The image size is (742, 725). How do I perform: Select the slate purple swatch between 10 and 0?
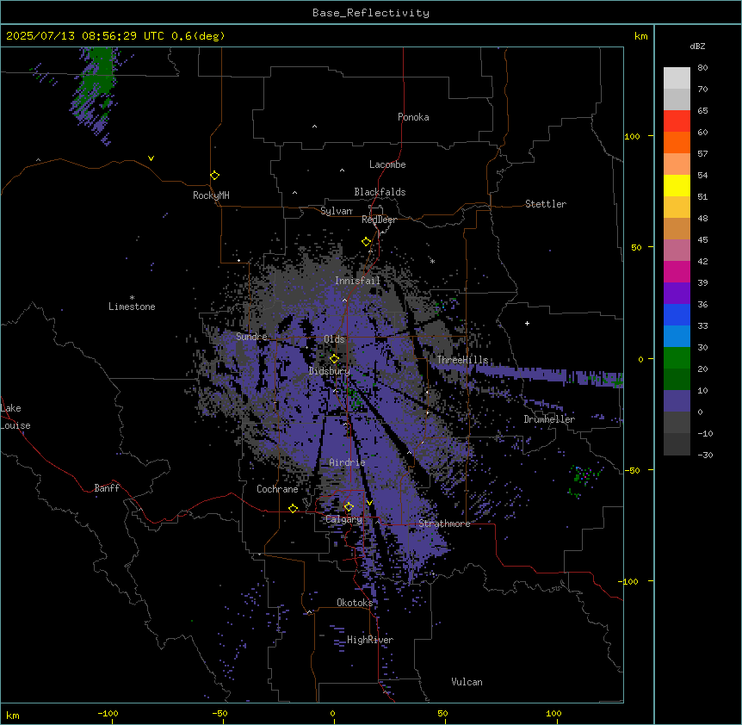coord(677,401)
